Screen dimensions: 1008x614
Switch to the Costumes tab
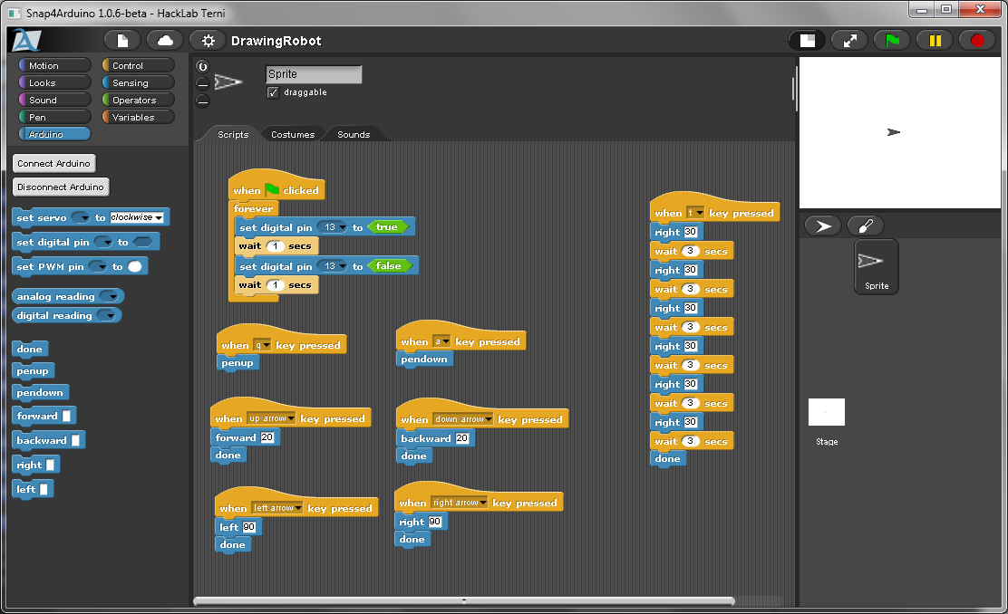click(x=292, y=135)
